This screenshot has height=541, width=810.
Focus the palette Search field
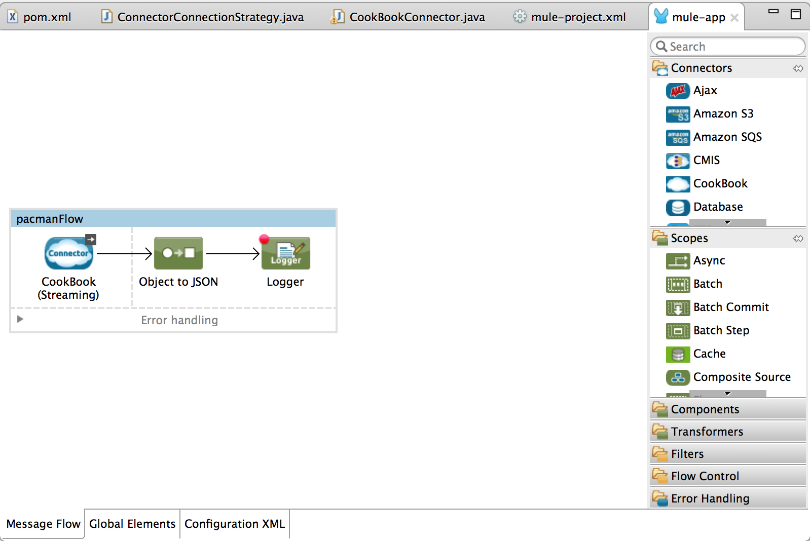728,47
